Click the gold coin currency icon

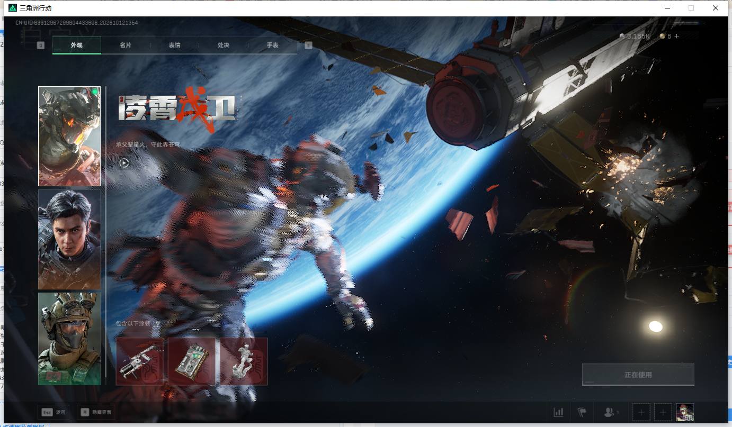tap(662, 36)
